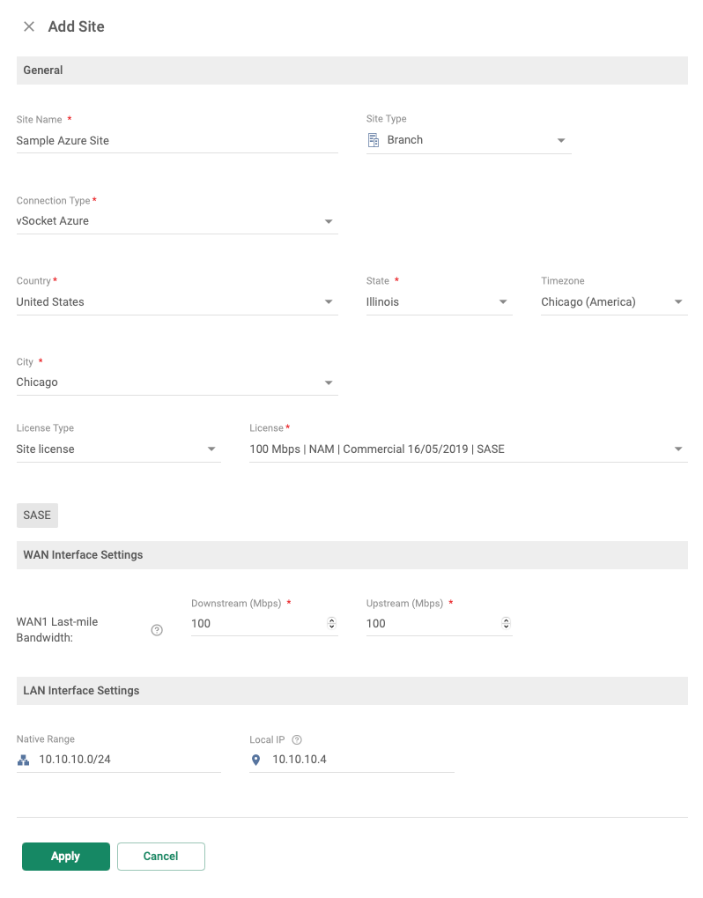The image size is (703, 898).
Task: Click the network hierarchy icon beside Native Range
Action: coord(24,759)
